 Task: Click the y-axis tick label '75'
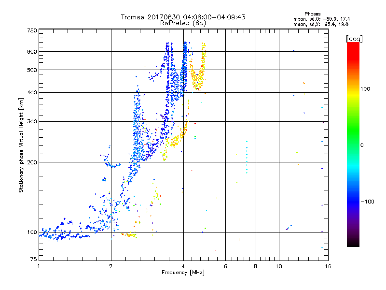click(x=34, y=259)
